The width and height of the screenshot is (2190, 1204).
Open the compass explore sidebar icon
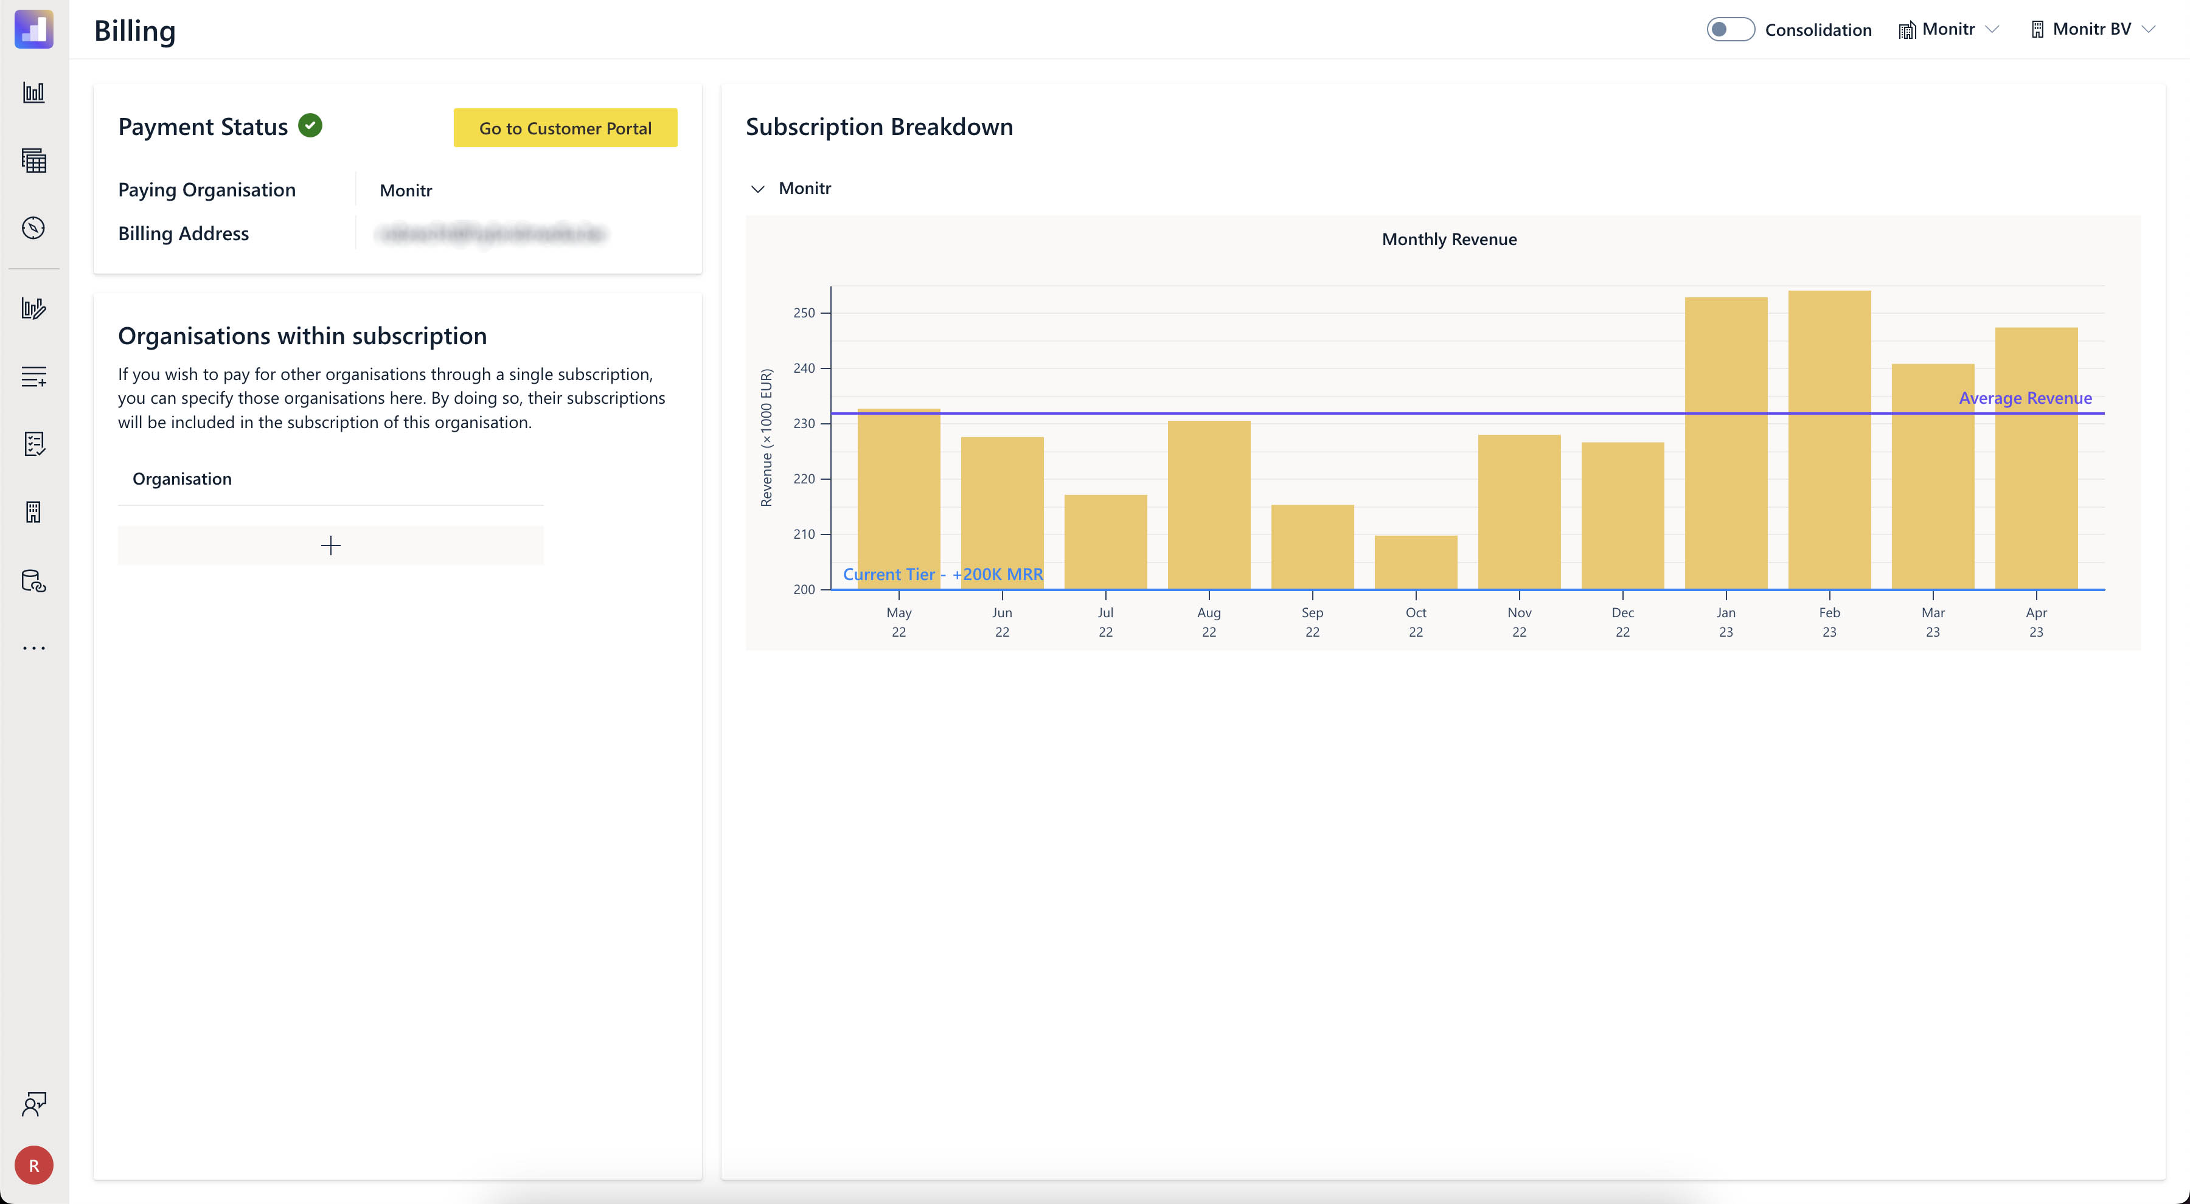(34, 227)
